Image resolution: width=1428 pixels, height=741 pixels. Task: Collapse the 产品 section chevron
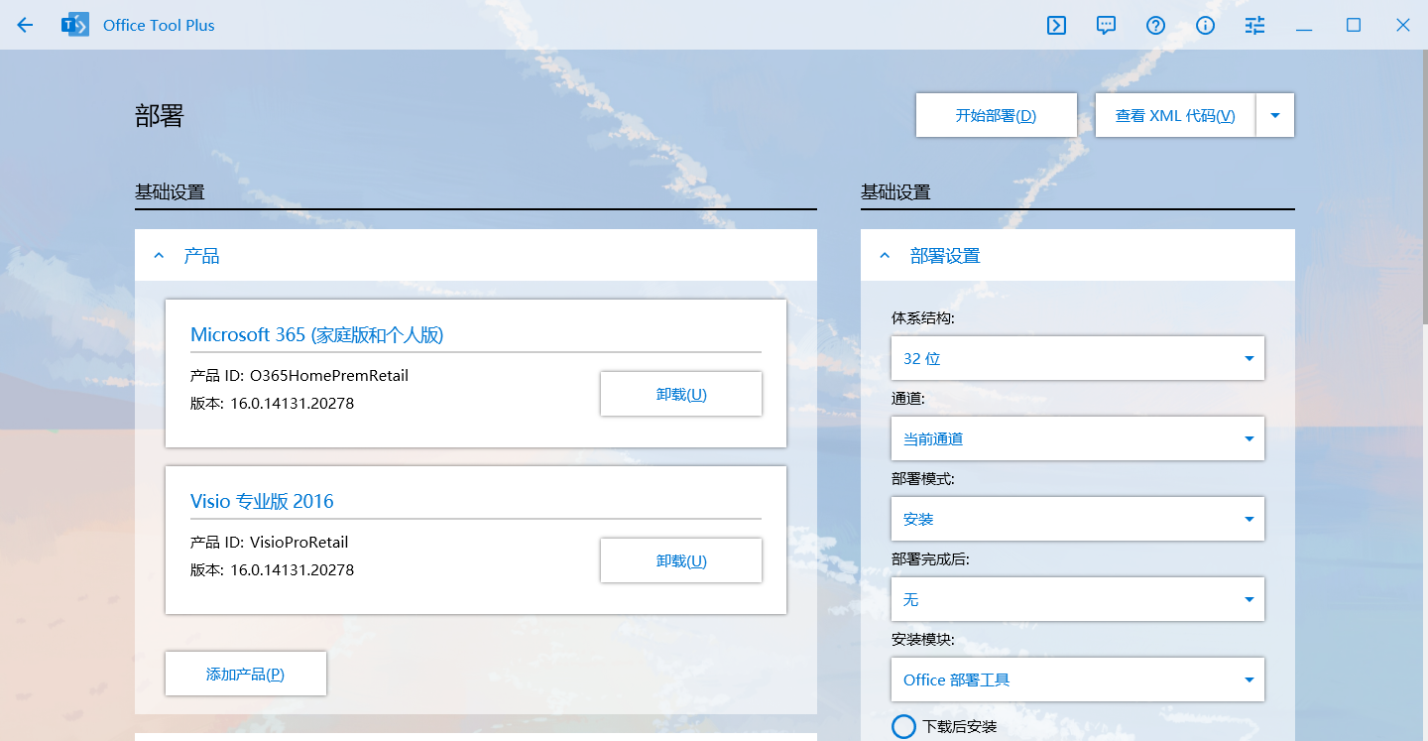point(159,255)
